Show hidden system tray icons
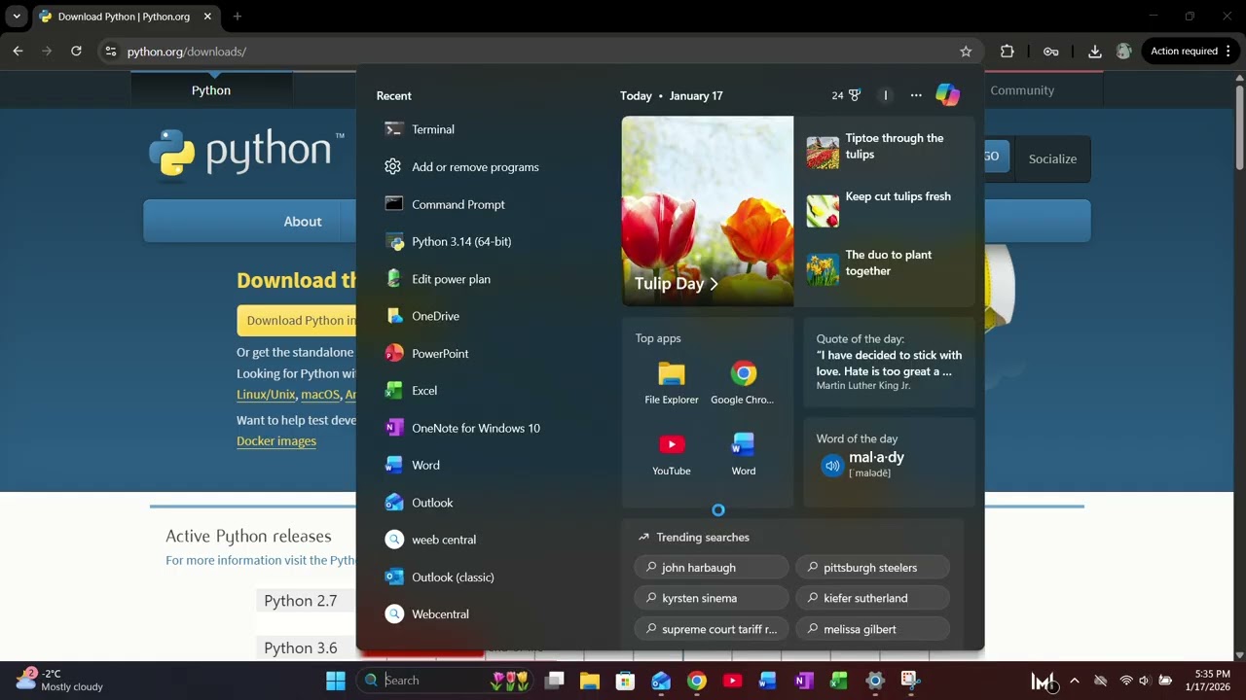1246x700 pixels. coord(1074,681)
